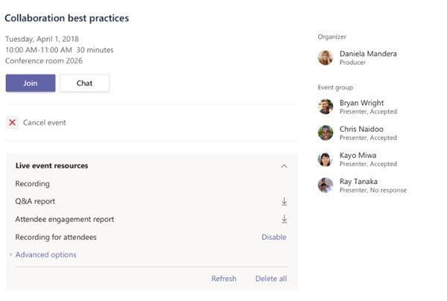Viewport: 447px width, 301px height.
Task: Click the red X cancel event icon
Action: 12,122
